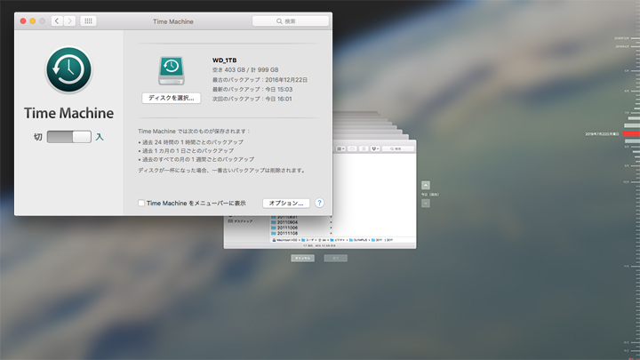
Task: Click search field in background Finder window
Action: 398,148
